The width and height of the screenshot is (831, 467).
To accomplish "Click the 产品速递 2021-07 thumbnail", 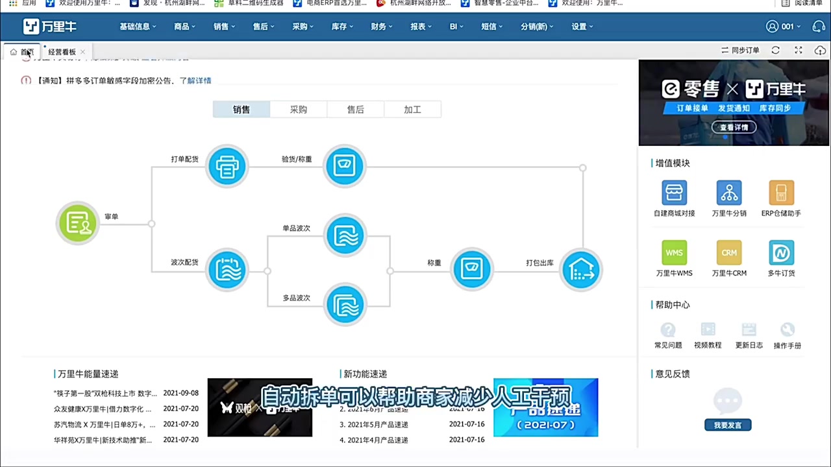I will point(545,407).
